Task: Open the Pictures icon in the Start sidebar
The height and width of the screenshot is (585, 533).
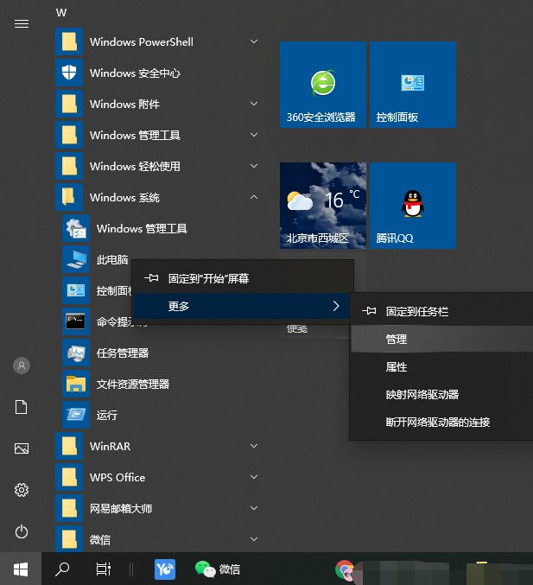Action: (x=22, y=448)
